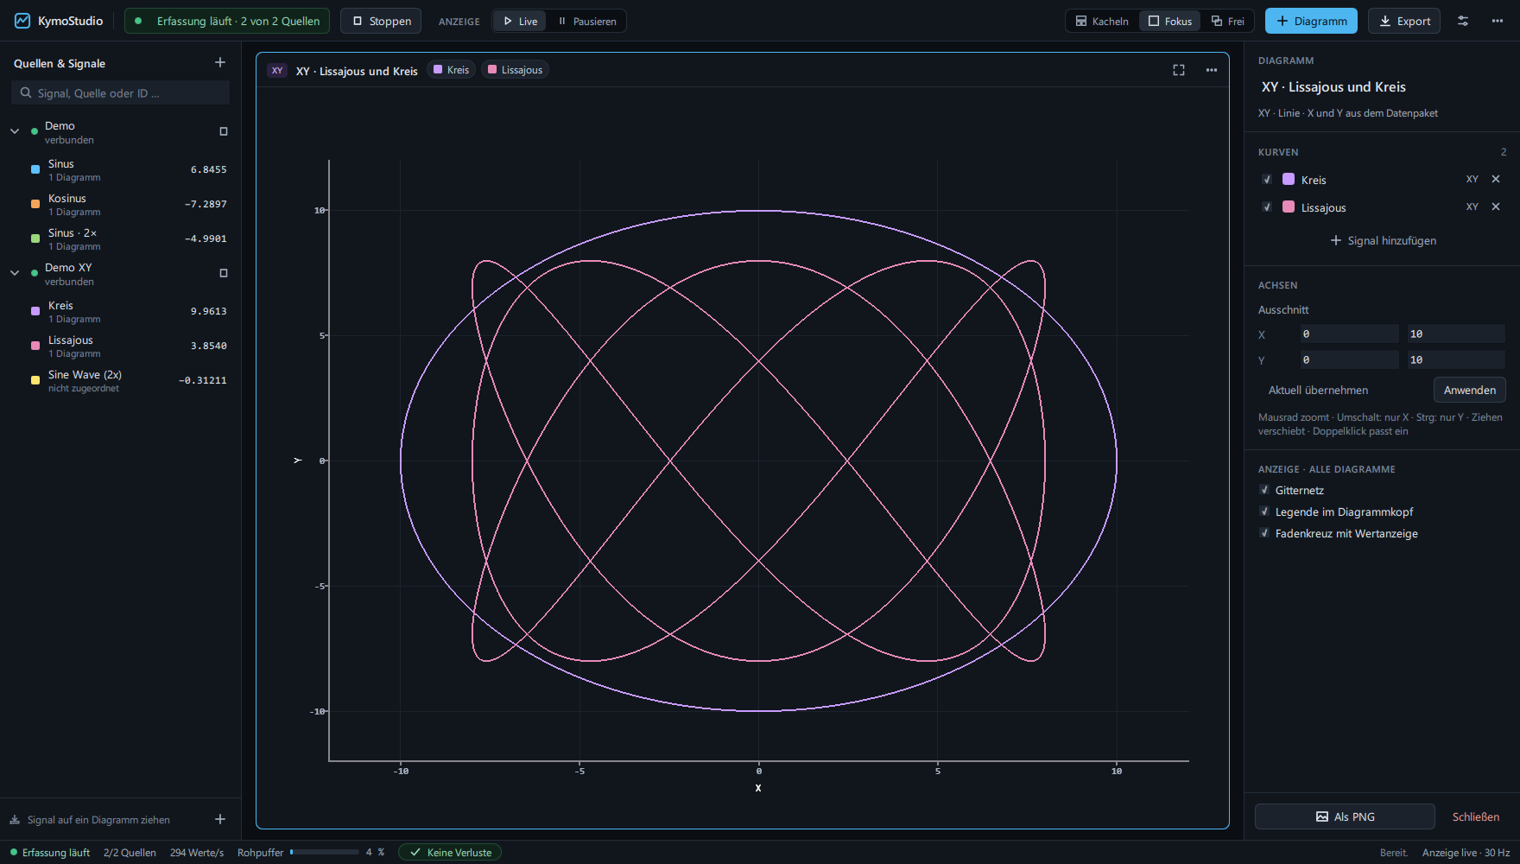Collapse the Demo XY source tree
This screenshot has height=864, width=1520.
(x=15, y=273)
